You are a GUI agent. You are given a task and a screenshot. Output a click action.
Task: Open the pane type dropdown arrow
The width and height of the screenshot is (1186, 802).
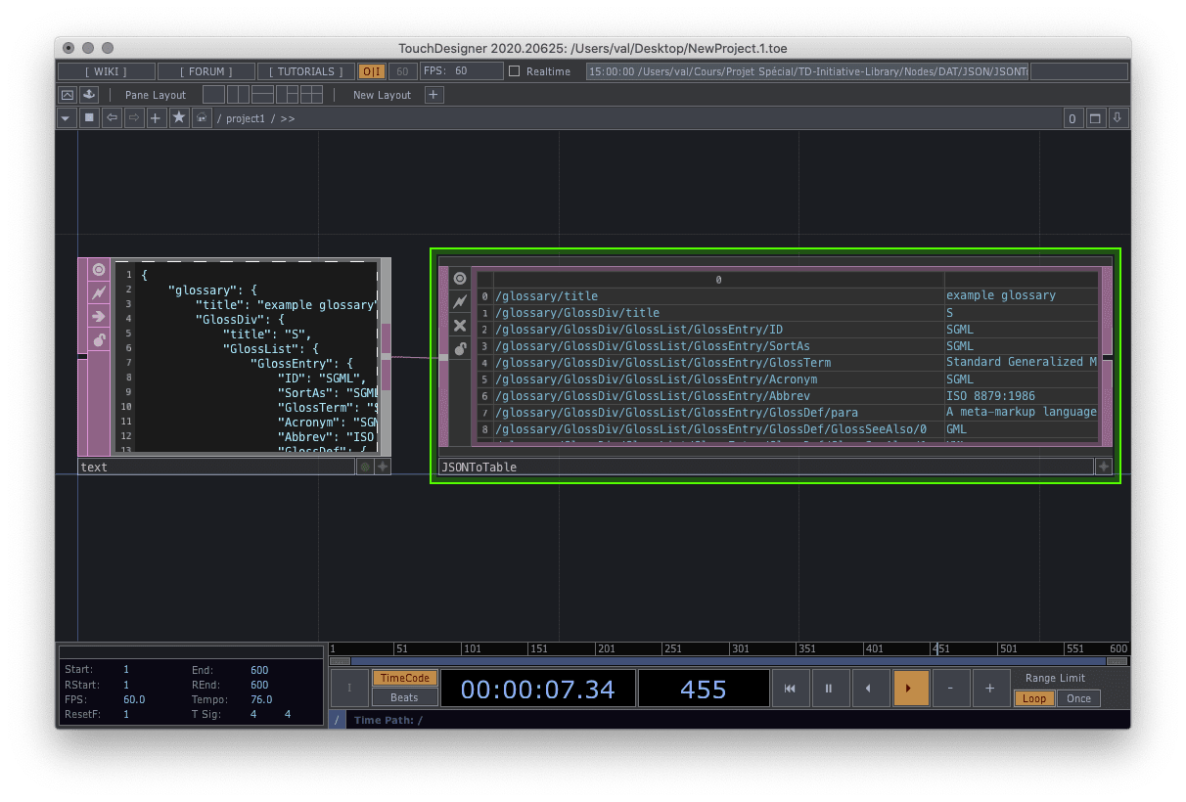(66, 118)
